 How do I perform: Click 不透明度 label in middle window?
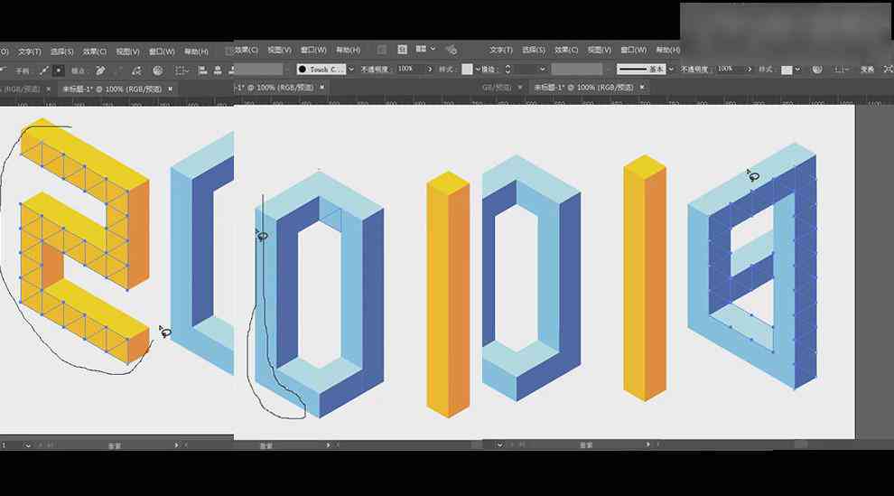tap(375, 69)
